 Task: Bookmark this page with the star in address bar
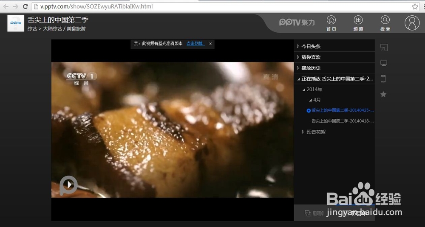click(415, 6)
